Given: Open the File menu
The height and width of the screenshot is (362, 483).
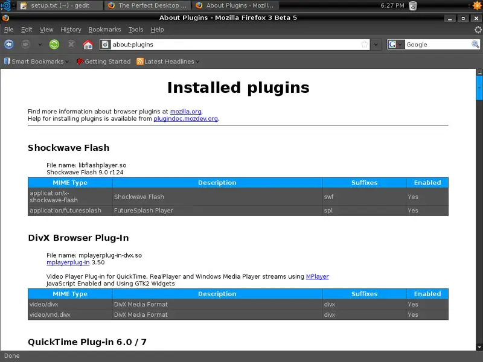Looking at the screenshot, I should [8, 30].
